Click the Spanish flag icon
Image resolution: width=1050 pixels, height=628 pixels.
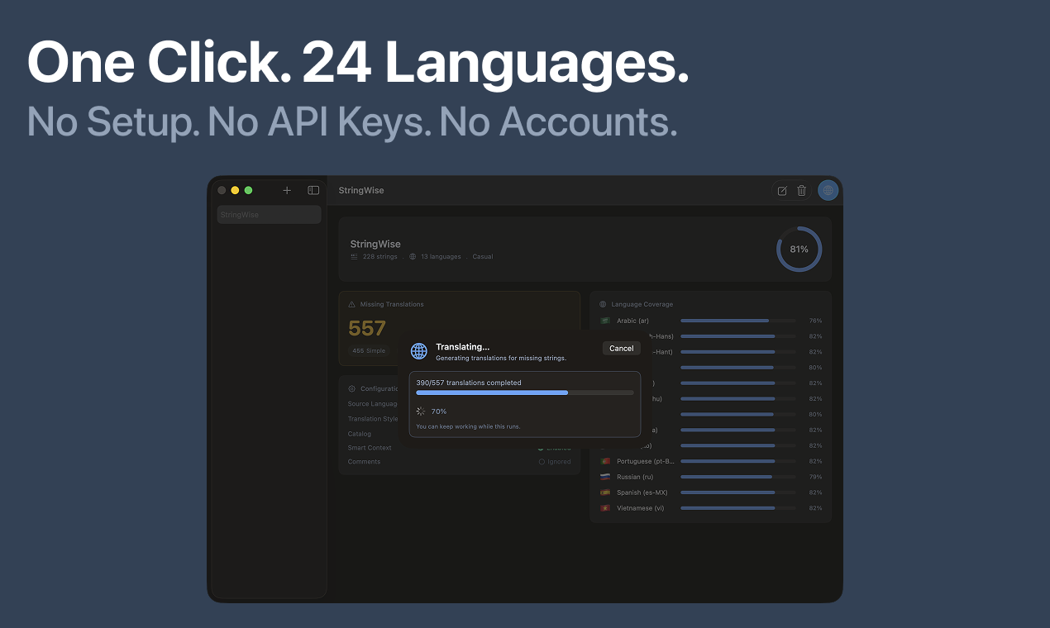coord(605,492)
